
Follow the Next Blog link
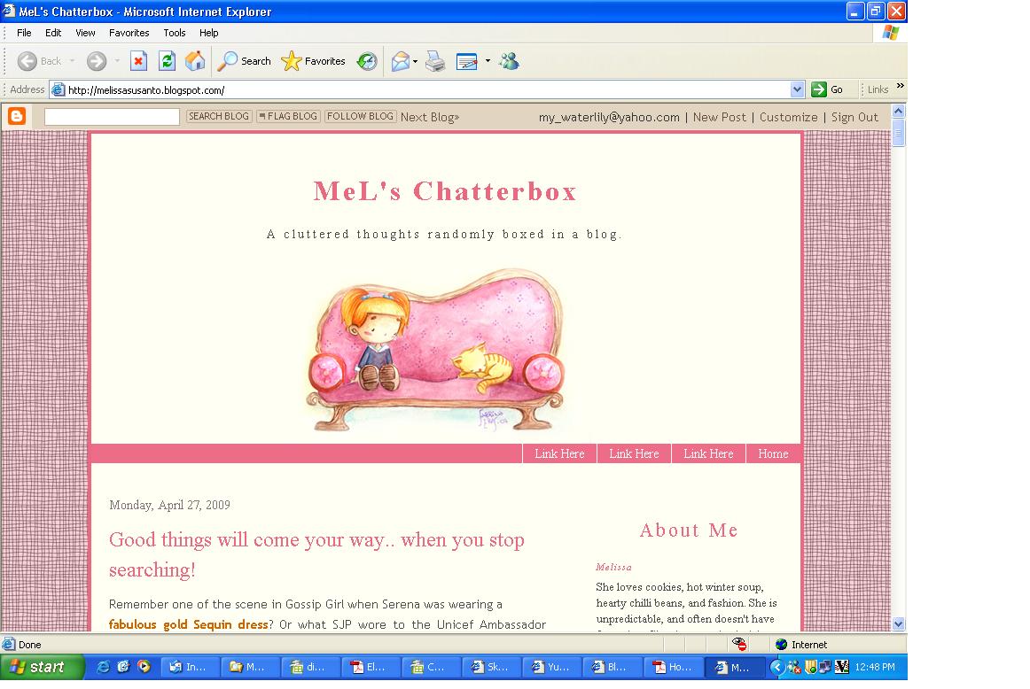(x=430, y=117)
